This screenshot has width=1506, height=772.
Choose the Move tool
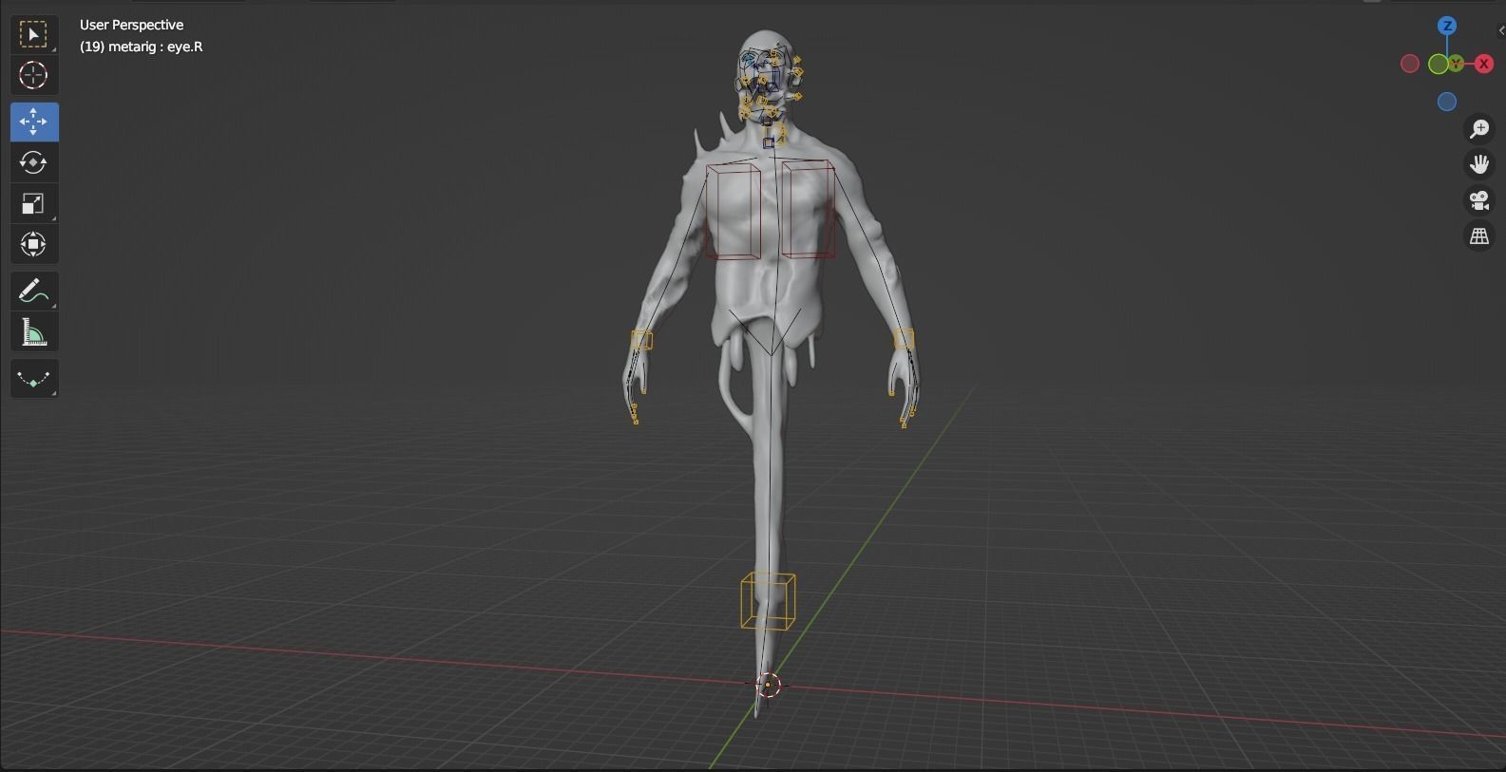click(x=33, y=122)
